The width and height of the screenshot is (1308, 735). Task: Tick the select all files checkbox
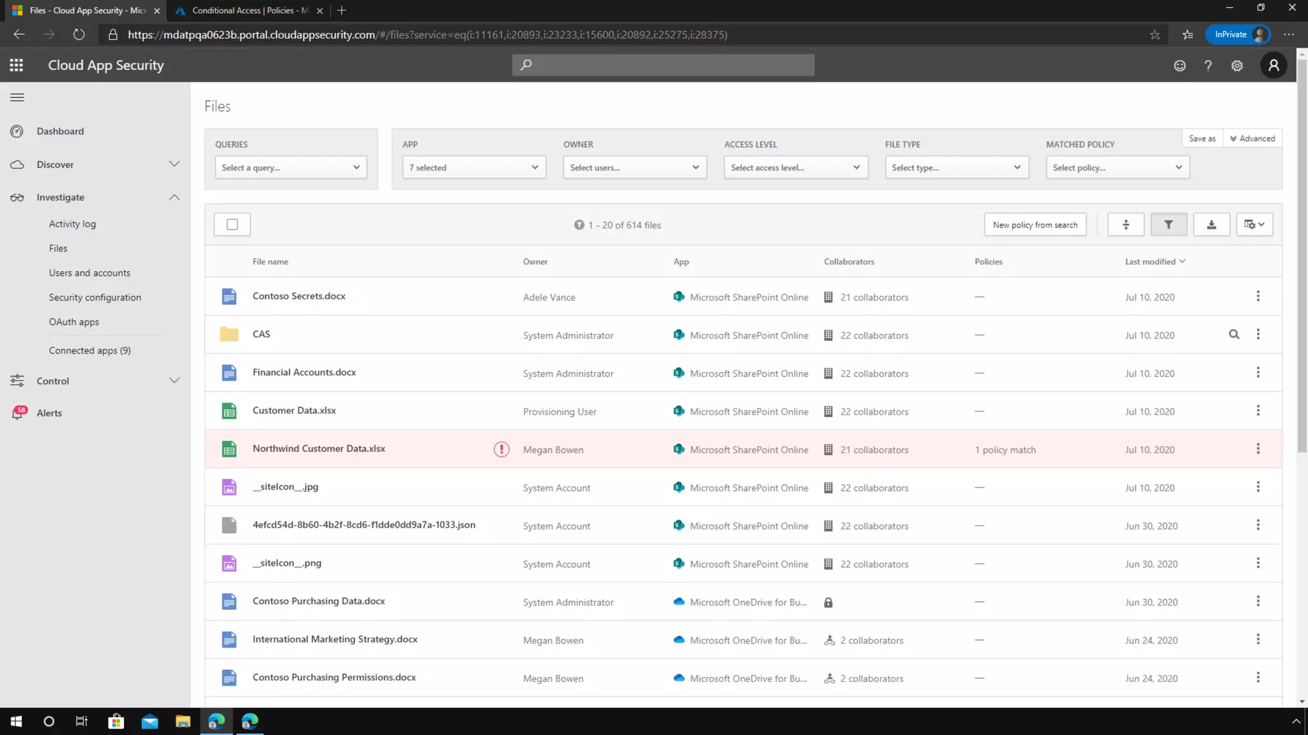tap(232, 225)
